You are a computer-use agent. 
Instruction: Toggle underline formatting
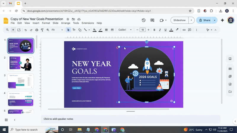[165, 30]
